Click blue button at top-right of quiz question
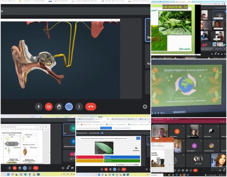 (x=138, y=138)
